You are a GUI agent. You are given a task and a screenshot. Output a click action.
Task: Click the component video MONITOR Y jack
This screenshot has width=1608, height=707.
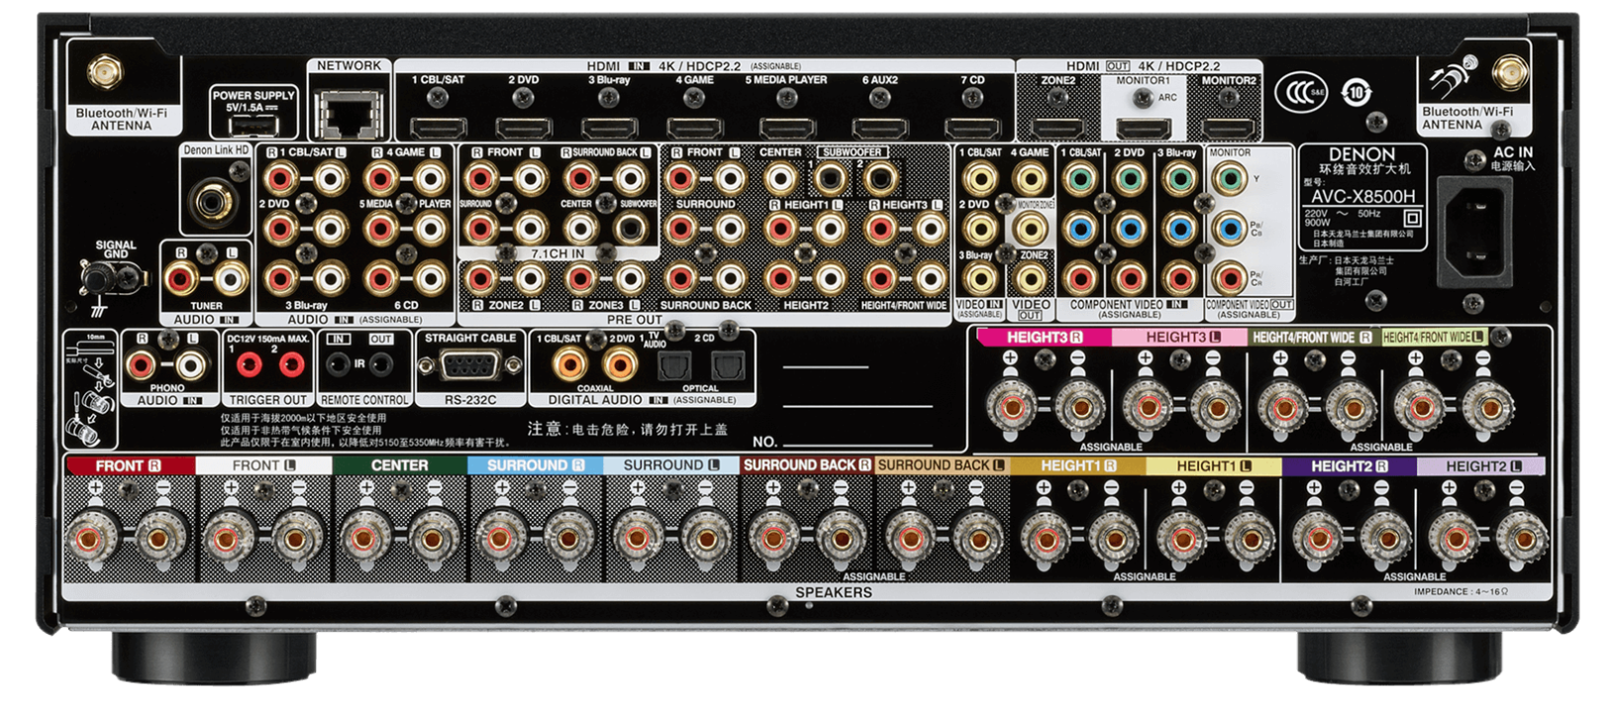1230,179
